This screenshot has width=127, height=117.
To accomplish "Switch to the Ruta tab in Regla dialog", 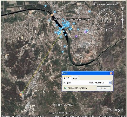I will coord(75,78).
